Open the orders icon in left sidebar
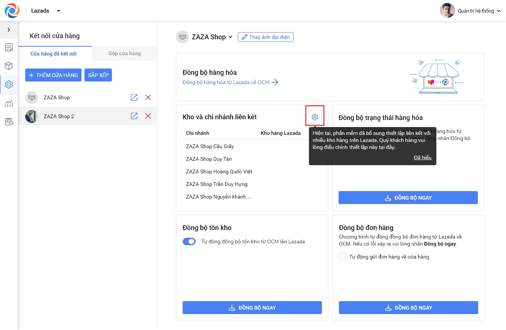 (x=9, y=47)
